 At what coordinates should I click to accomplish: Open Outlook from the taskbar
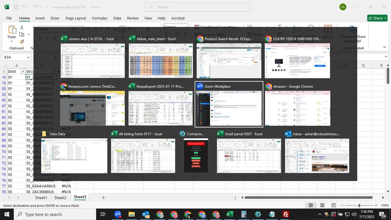[x=145, y=214]
